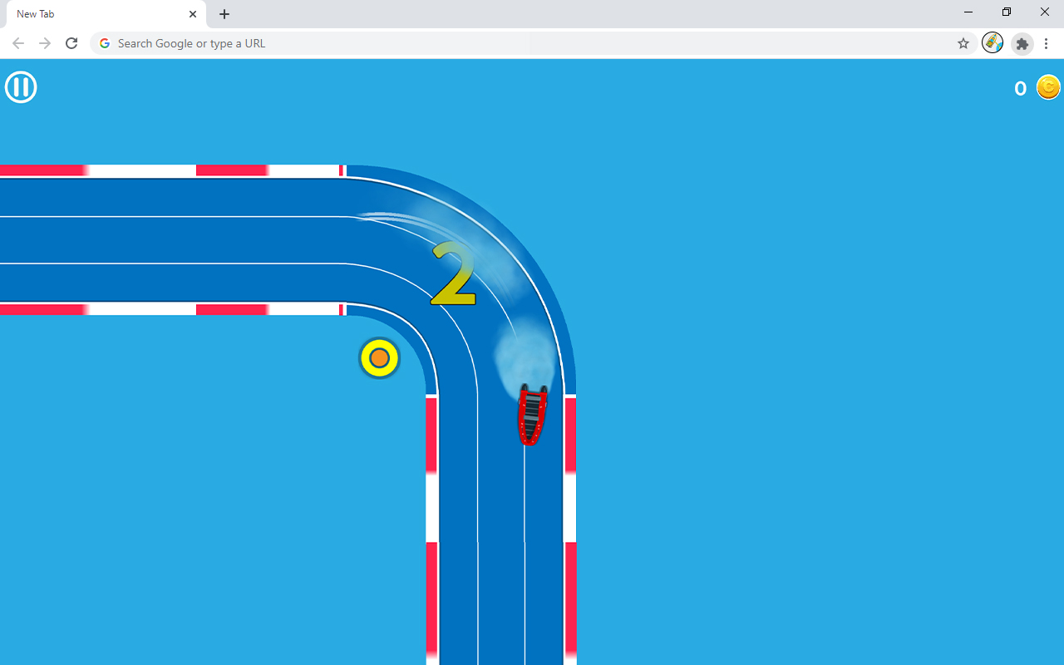
Task: Bookmark this page with the star
Action: click(963, 43)
